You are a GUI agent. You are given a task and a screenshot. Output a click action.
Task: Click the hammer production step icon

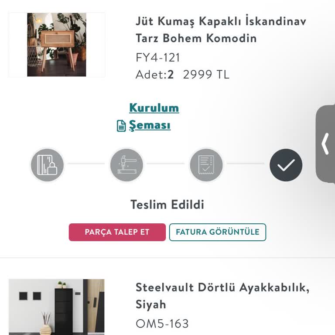point(126,165)
